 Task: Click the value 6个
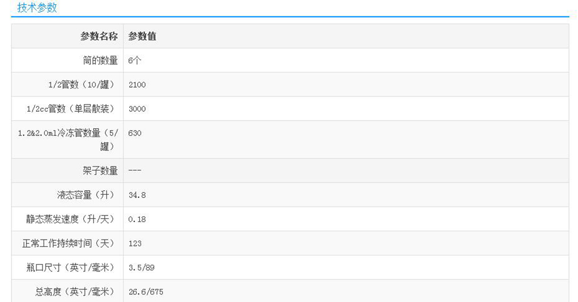coord(134,61)
